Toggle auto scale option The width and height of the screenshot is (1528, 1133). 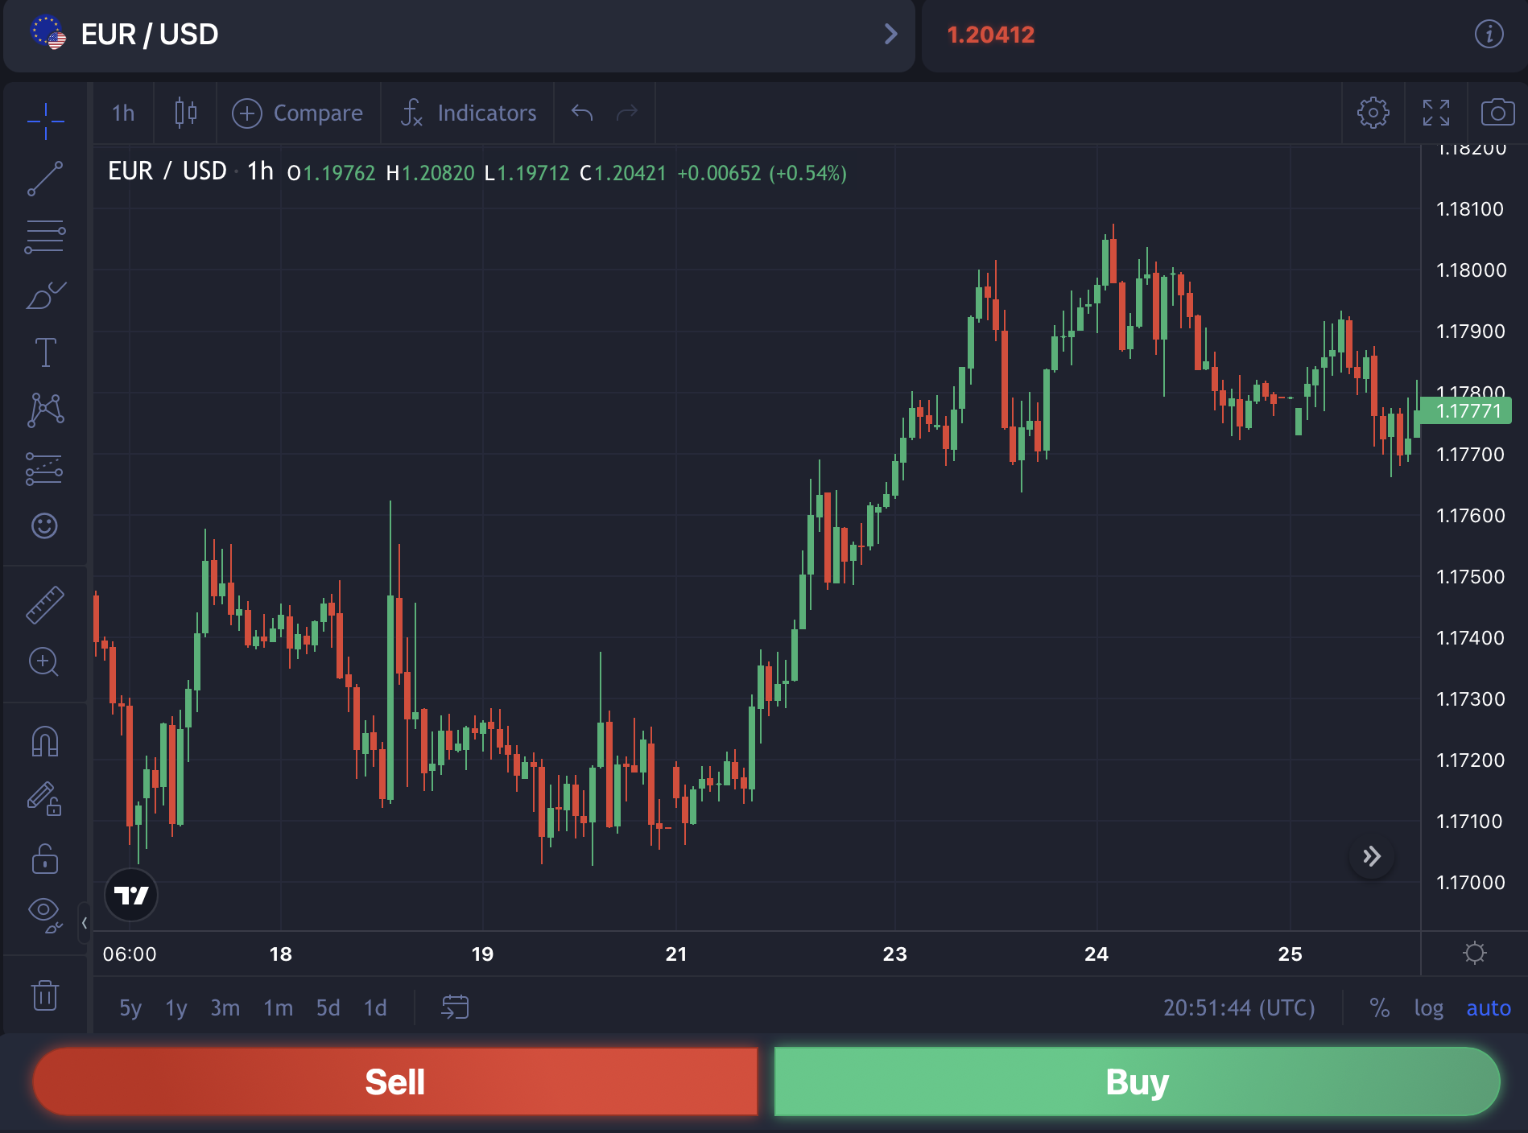(x=1489, y=1008)
